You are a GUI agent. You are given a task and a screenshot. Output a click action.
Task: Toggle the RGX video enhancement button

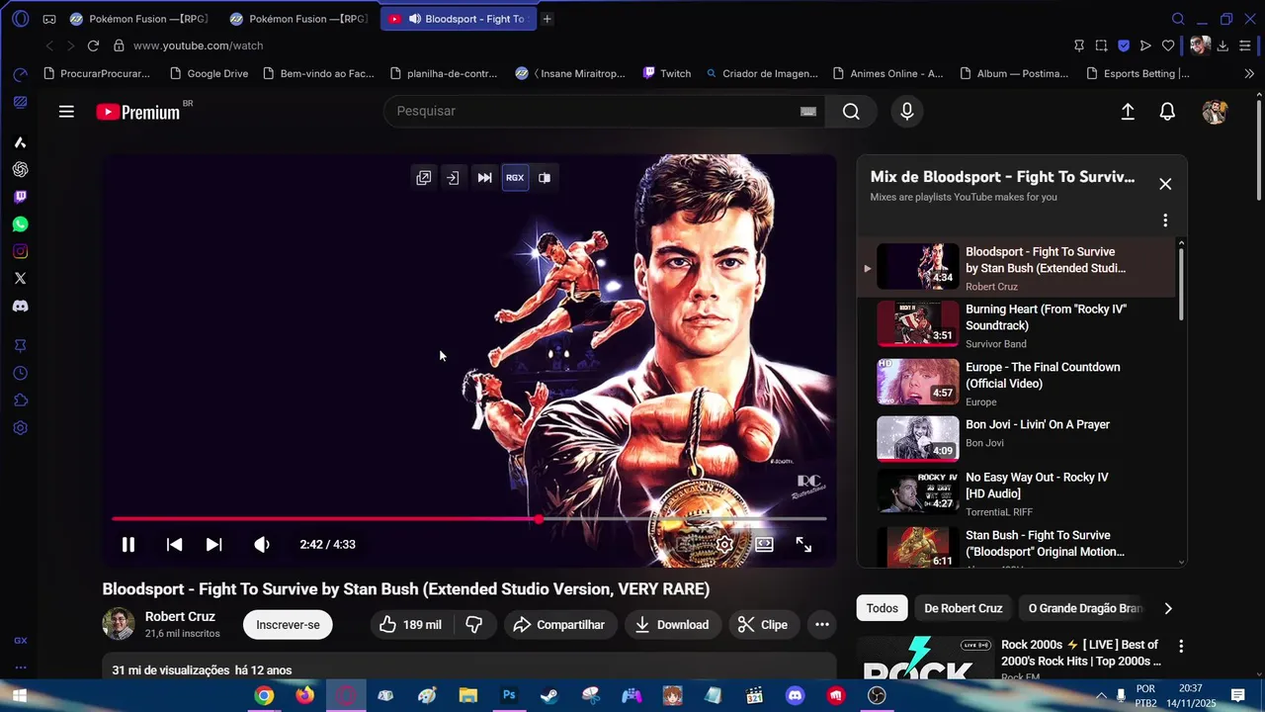point(515,178)
